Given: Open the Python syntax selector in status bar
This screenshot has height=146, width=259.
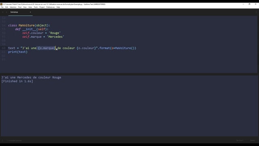Looking at the screenshot, I should 253,141.
